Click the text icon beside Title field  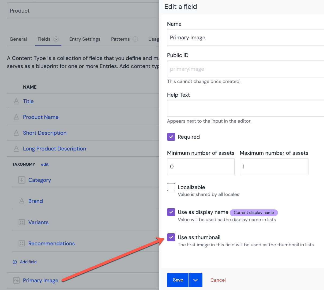click(x=16, y=101)
